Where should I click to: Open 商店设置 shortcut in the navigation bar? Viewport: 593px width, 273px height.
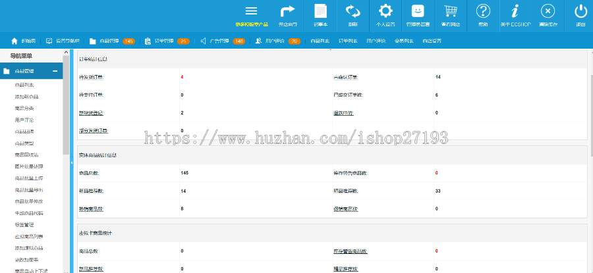(432, 41)
